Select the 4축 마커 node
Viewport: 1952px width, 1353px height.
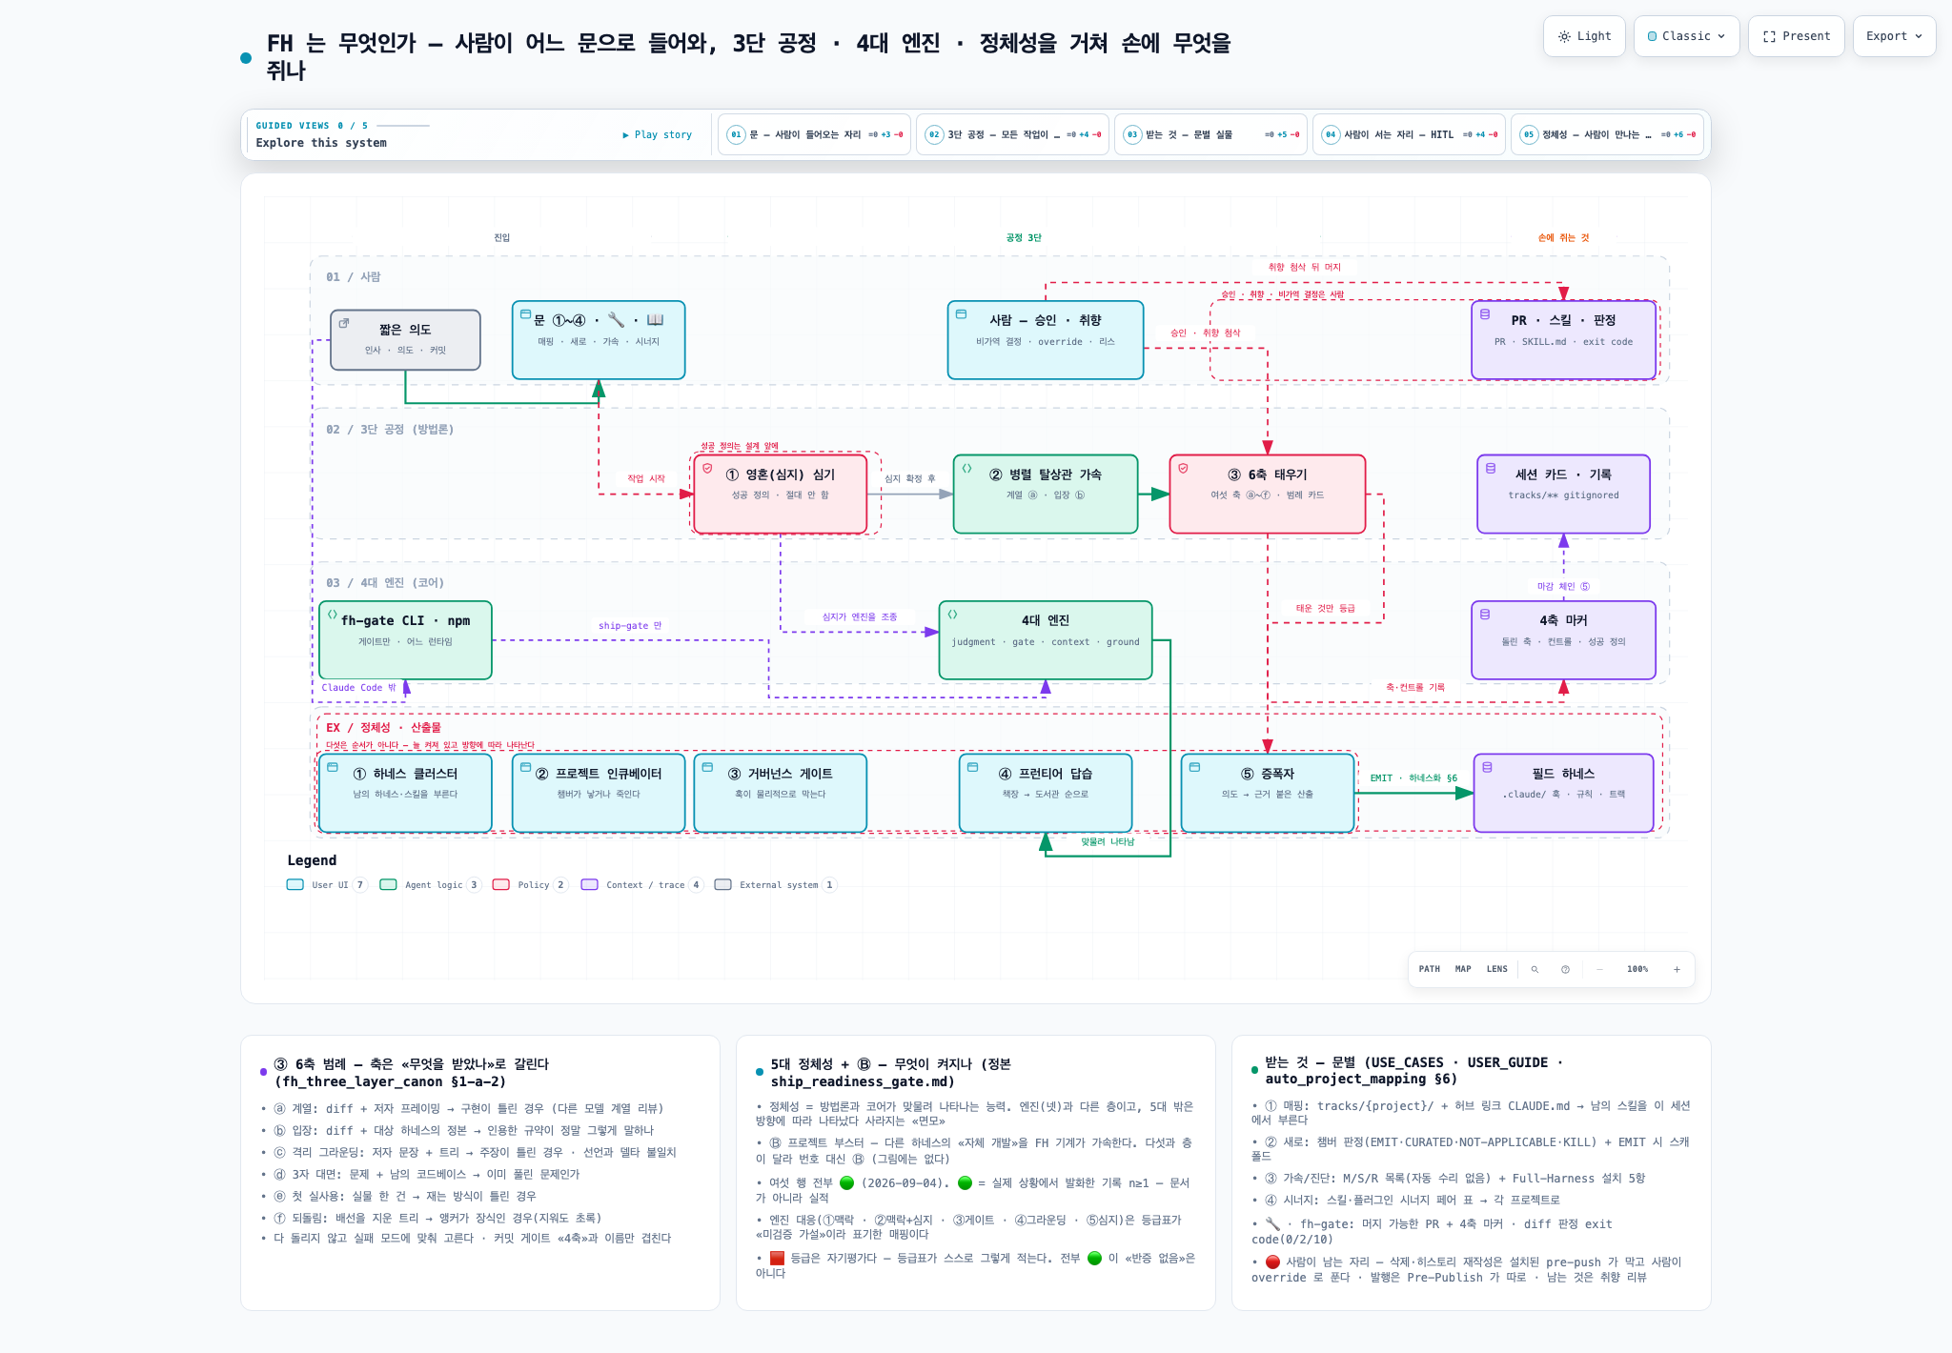(x=1563, y=639)
